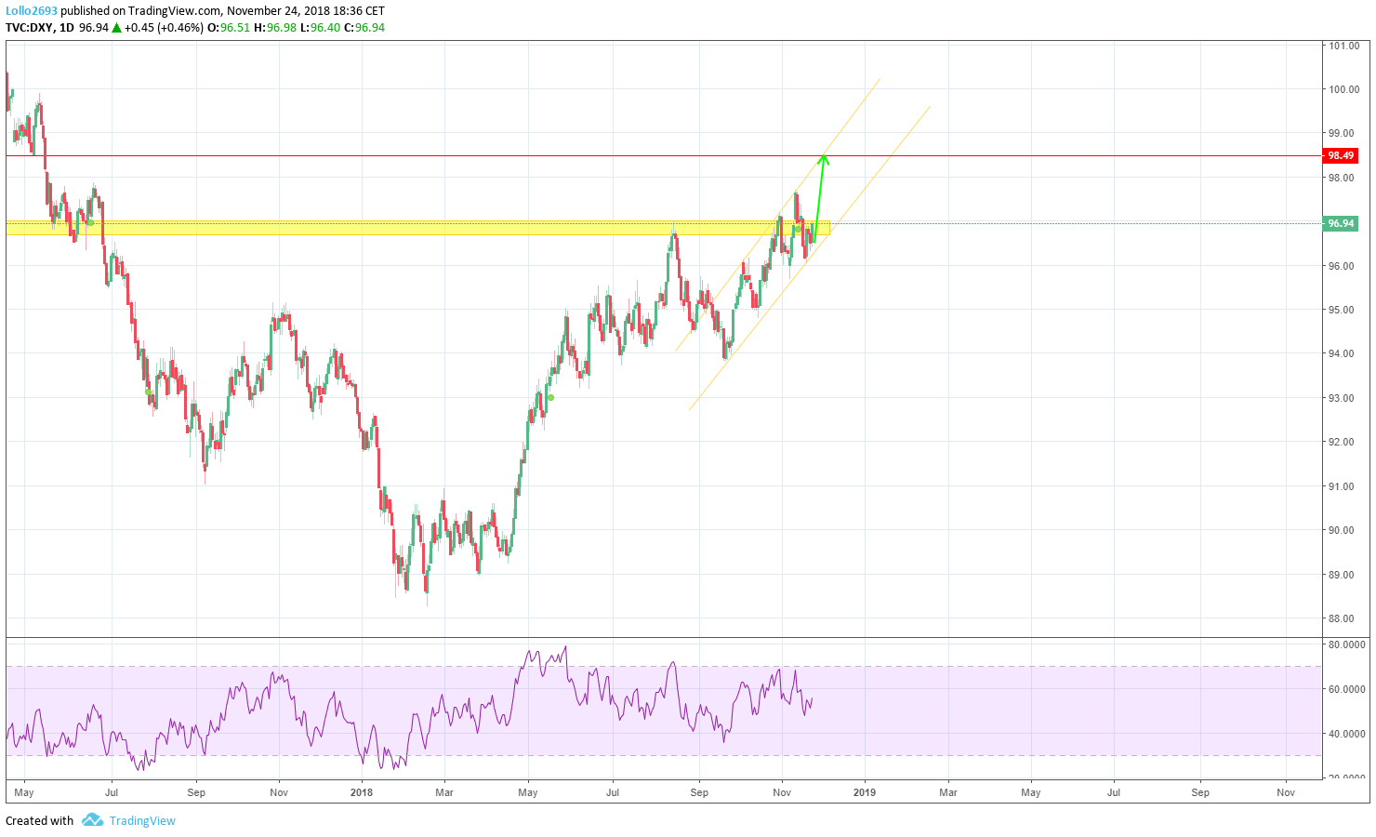Click the 96.00 price axis label

pos(1343,266)
